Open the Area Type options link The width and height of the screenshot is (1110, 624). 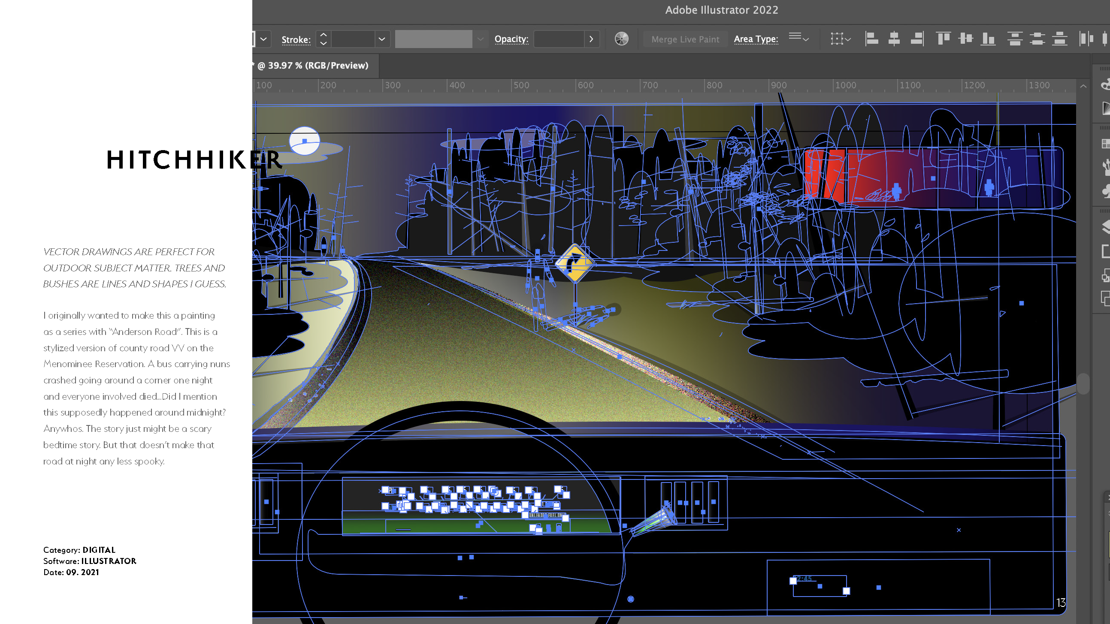pyautogui.click(x=756, y=39)
